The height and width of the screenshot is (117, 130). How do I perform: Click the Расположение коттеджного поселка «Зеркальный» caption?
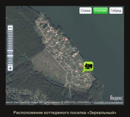point(65,113)
